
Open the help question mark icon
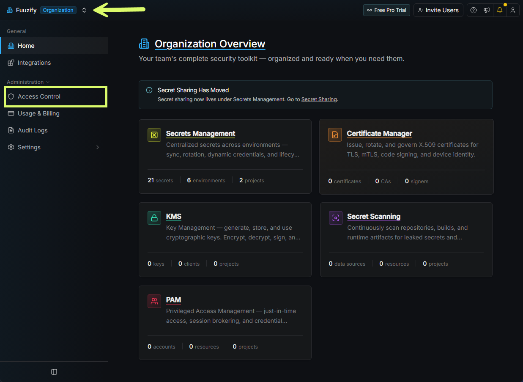(x=474, y=10)
